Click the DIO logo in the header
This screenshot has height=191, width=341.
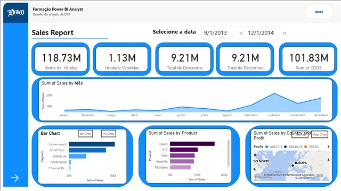tap(15, 13)
